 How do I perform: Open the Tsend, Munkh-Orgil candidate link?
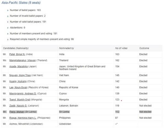coord(20,100)
